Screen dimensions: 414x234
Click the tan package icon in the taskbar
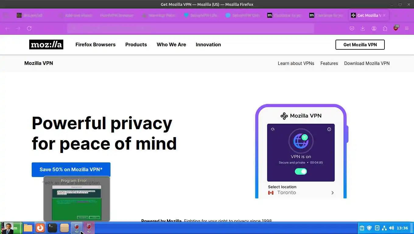tap(65, 228)
